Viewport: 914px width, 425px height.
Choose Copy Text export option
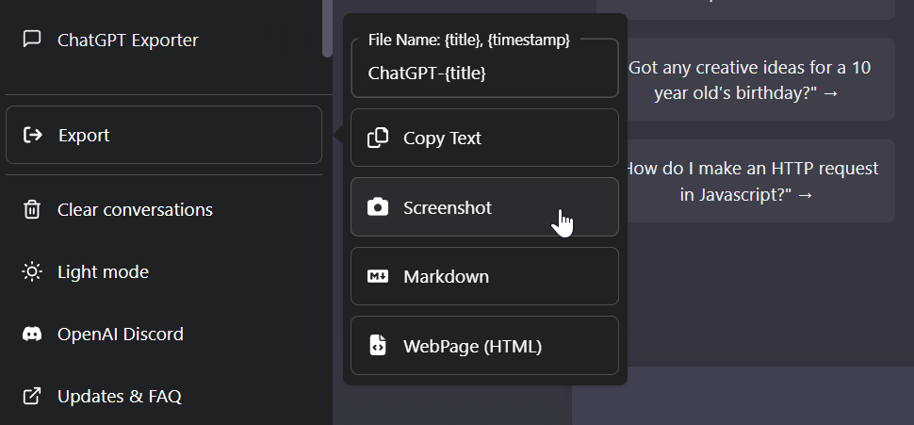coord(484,138)
